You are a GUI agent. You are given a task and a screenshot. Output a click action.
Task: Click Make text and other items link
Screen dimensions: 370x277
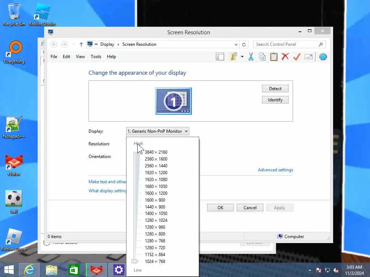click(107, 182)
